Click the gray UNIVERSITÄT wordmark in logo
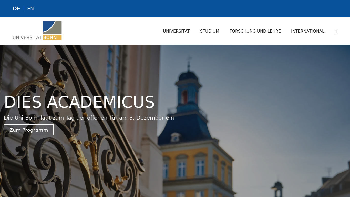The height and width of the screenshot is (197, 350). pos(27,37)
